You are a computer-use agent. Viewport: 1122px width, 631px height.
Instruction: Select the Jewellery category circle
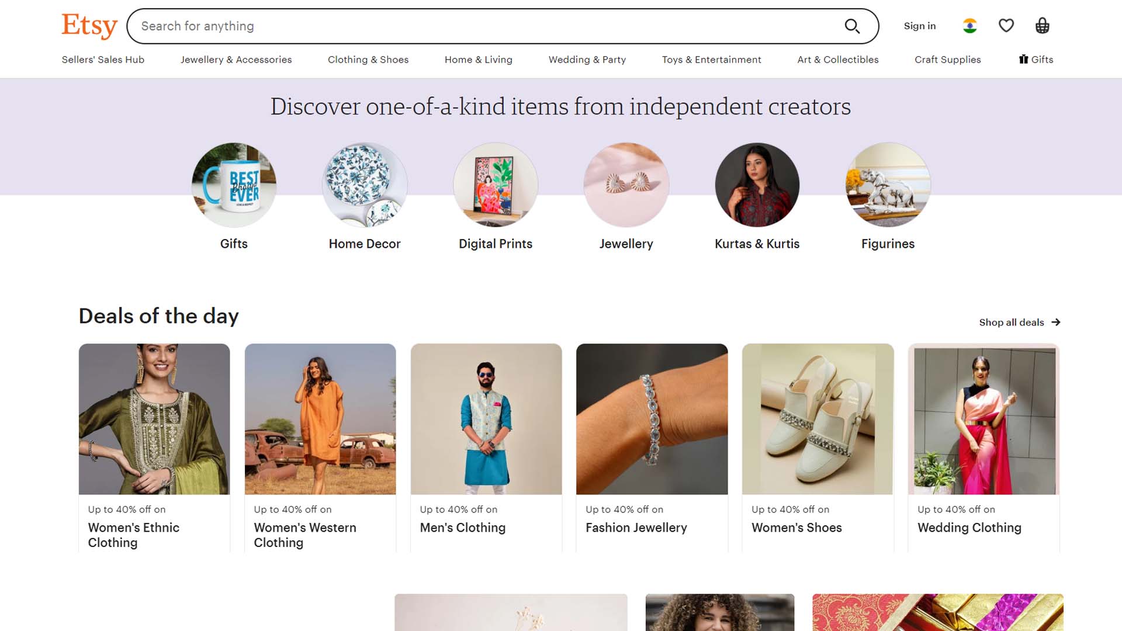[626, 185]
